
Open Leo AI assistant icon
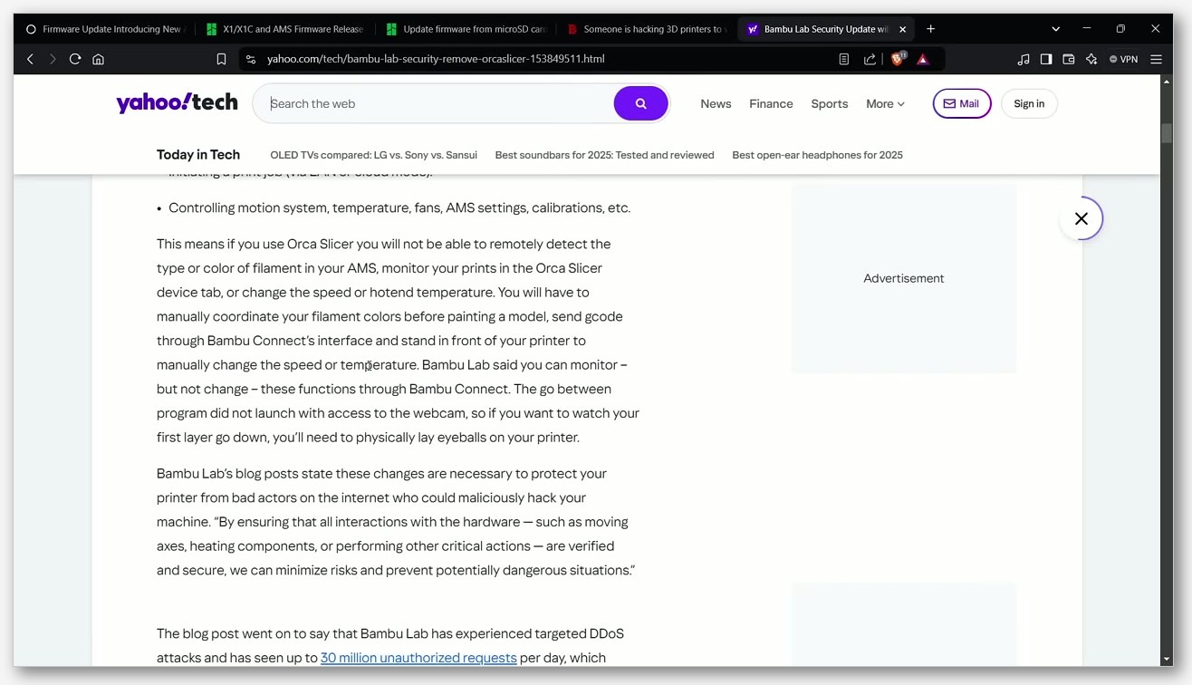click(x=1091, y=59)
